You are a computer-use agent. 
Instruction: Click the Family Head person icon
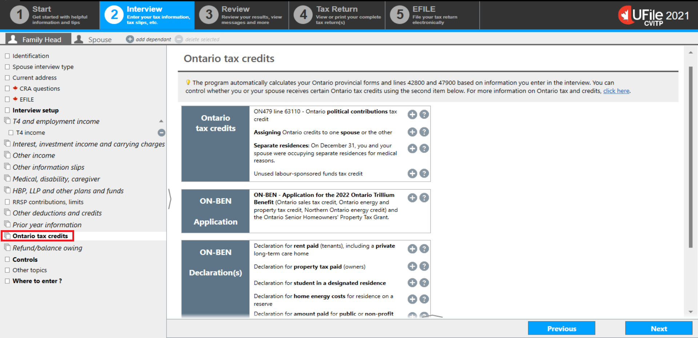pos(13,39)
